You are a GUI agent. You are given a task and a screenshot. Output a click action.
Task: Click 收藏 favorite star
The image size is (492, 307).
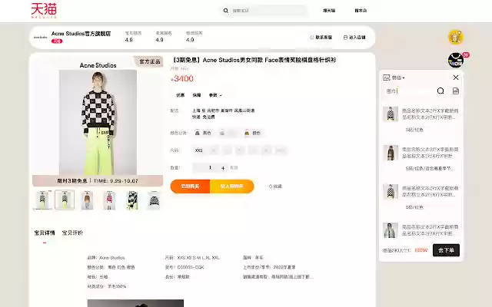click(x=275, y=187)
